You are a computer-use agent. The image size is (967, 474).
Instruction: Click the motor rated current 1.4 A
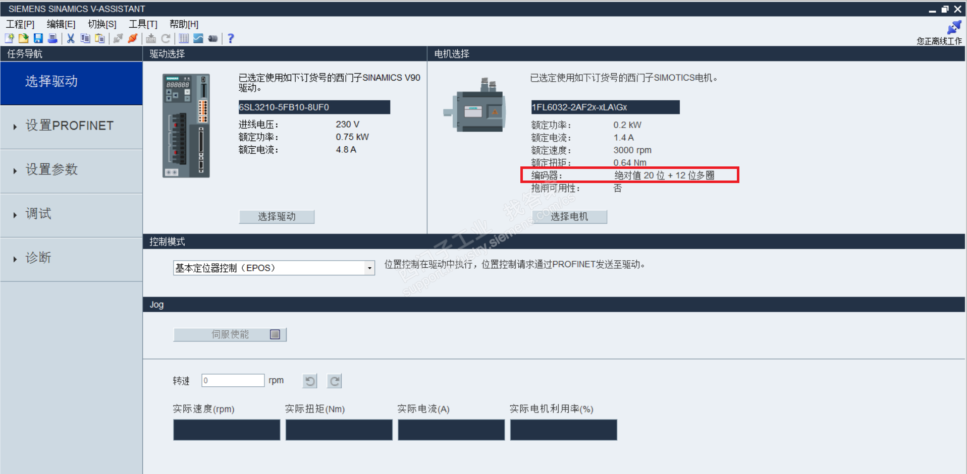[x=624, y=138]
